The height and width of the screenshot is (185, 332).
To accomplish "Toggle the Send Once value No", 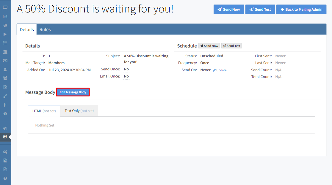I will (126, 69).
